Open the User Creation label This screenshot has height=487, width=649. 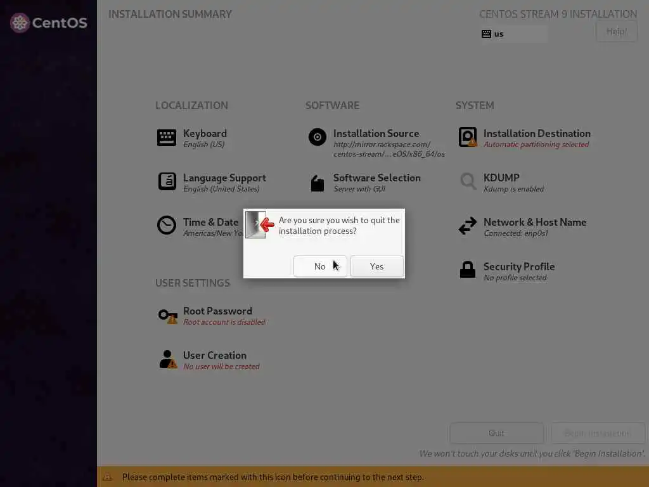tap(214, 355)
